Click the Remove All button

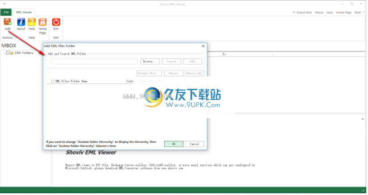click(195, 73)
